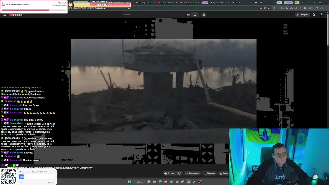The height and width of the screenshot is (185, 329).
Task: Click the '366 / 500' followers goal counter
Action: (62, 3)
